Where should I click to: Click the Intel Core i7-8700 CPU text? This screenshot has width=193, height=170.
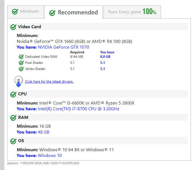[78, 109]
